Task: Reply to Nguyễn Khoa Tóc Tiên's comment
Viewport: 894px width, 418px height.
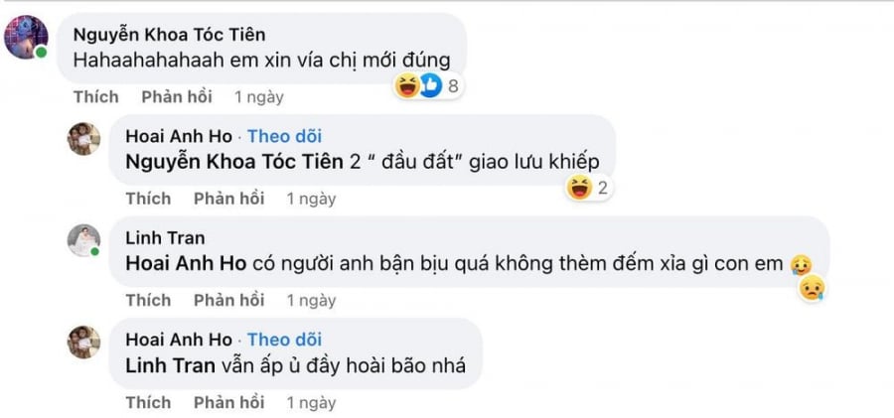Action: 176,96
